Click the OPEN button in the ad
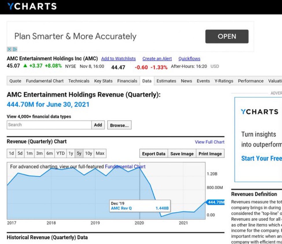This screenshot has width=282, height=244. point(227,36)
